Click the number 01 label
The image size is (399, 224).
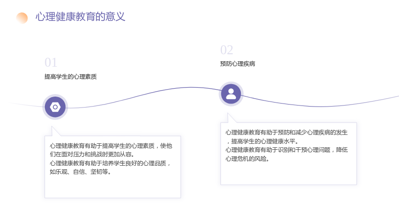51,63
